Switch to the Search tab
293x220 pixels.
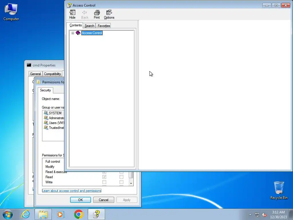(89, 25)
